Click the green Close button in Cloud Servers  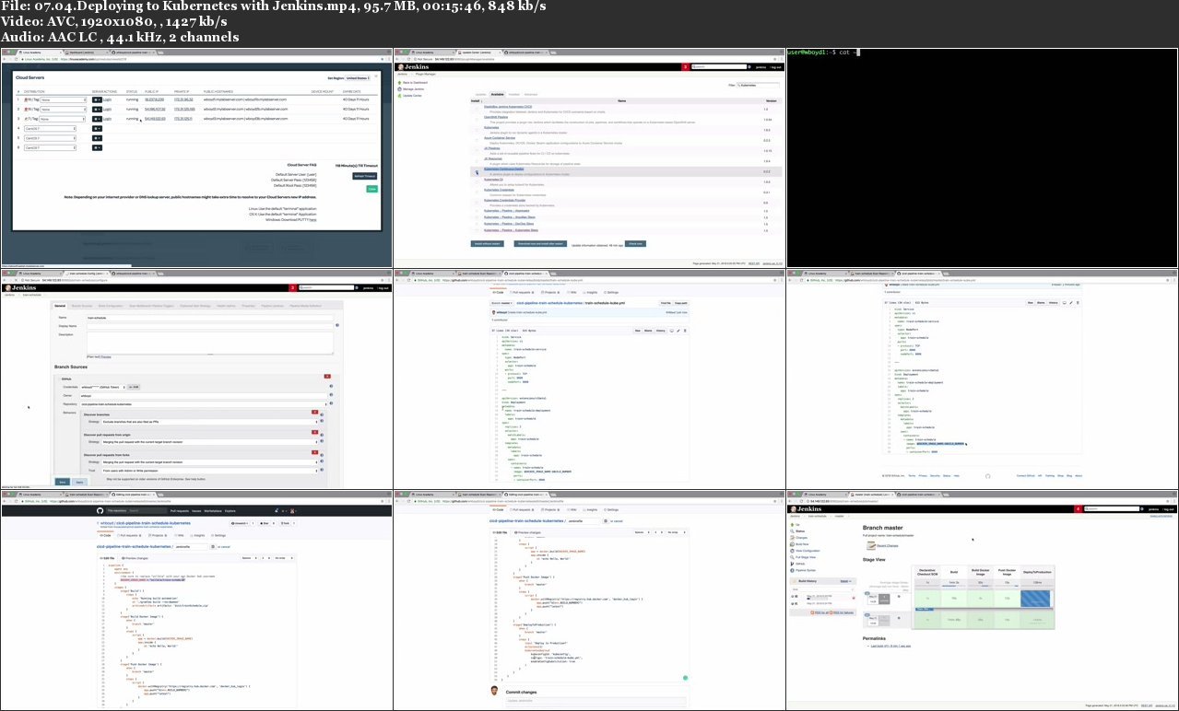point(372,189)
